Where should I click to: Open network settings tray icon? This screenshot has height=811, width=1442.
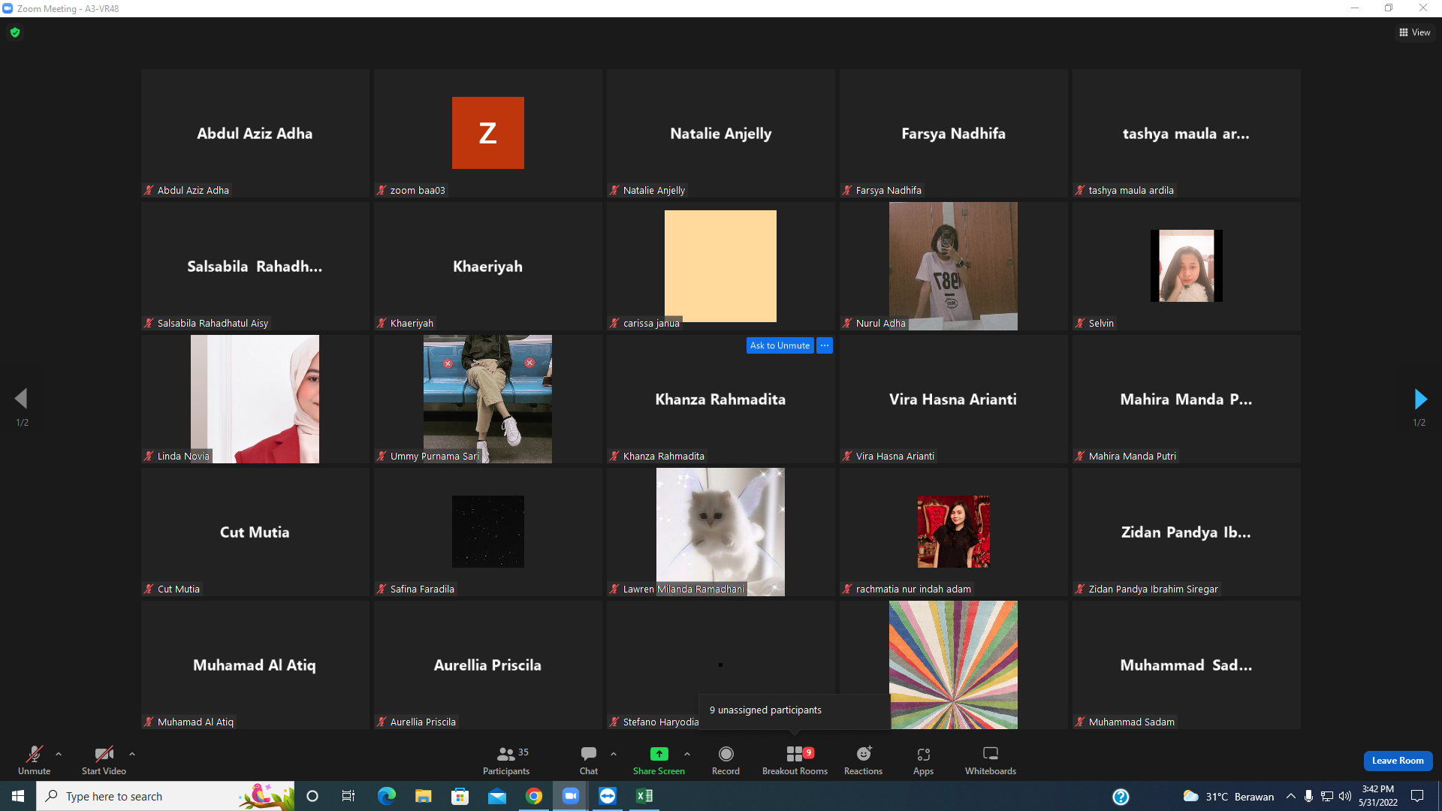pyautogui.click(x=1327, y=796)
